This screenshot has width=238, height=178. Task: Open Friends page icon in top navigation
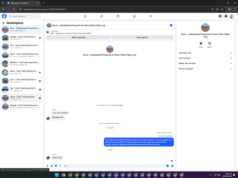(x=101, y=16)
